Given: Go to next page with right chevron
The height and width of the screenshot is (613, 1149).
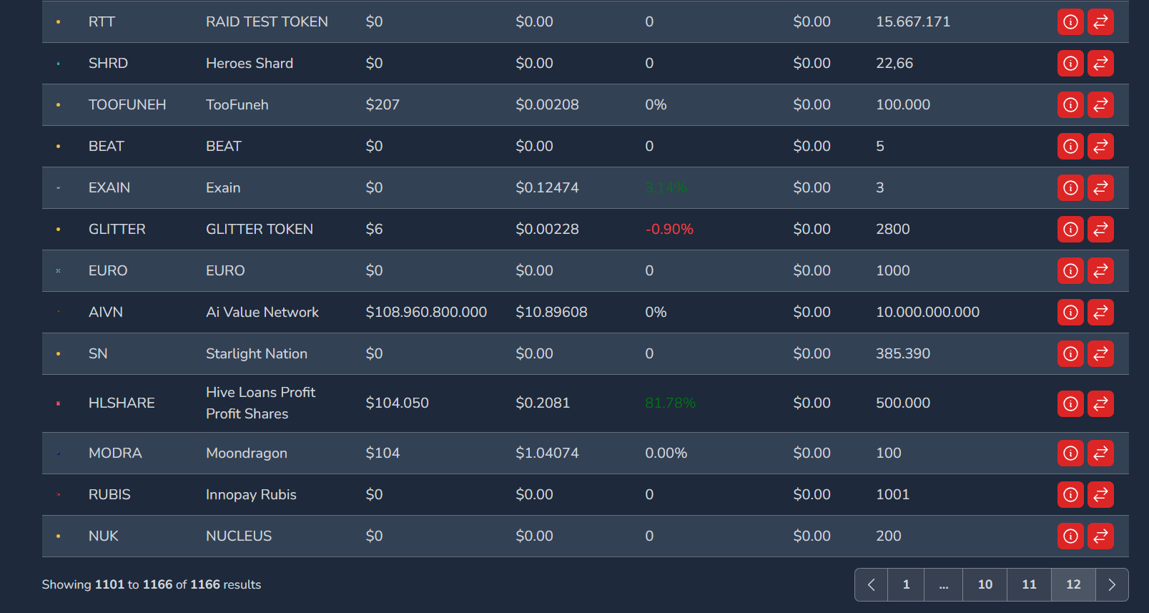Looking at the screenshot, I should point(1111,585).
